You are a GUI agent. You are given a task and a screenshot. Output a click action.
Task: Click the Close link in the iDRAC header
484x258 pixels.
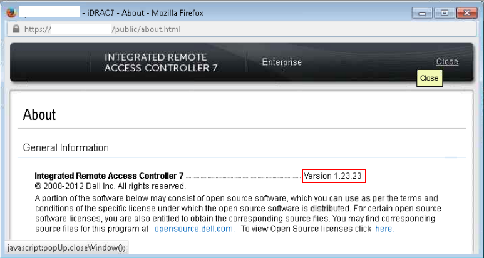pos(447,62)
